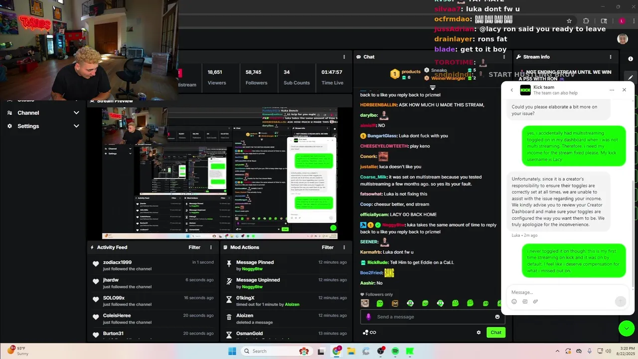Open the Chat panel three-dot menu
Viewport: 638px width, 359px height.
[x=504, y=57]
